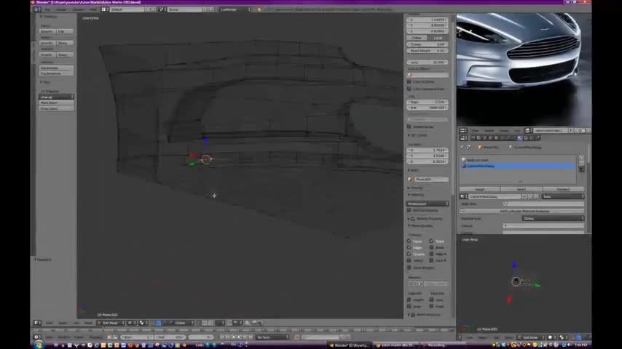
Task: Click the Clear Seam button
Action: pos(56,108)
